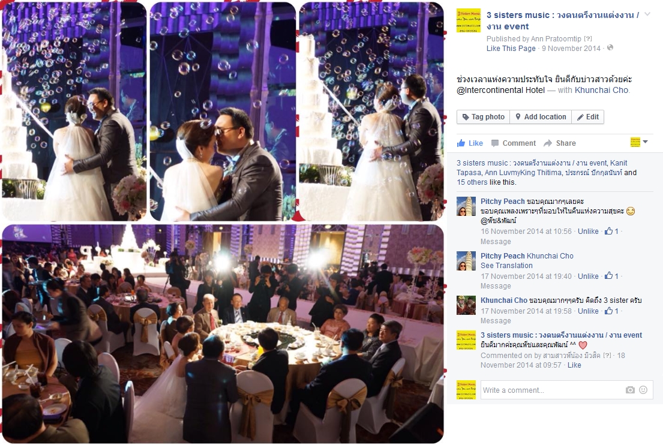Click the camera icon in the comment box
This screenshot has height=445, width=663.
tap(630, 390)
